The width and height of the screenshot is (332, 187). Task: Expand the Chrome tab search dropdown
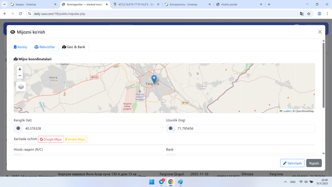[x=5, y=4]
